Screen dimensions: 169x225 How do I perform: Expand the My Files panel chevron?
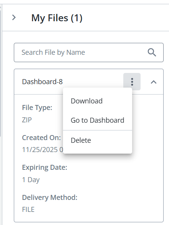(x=14, y=18)
